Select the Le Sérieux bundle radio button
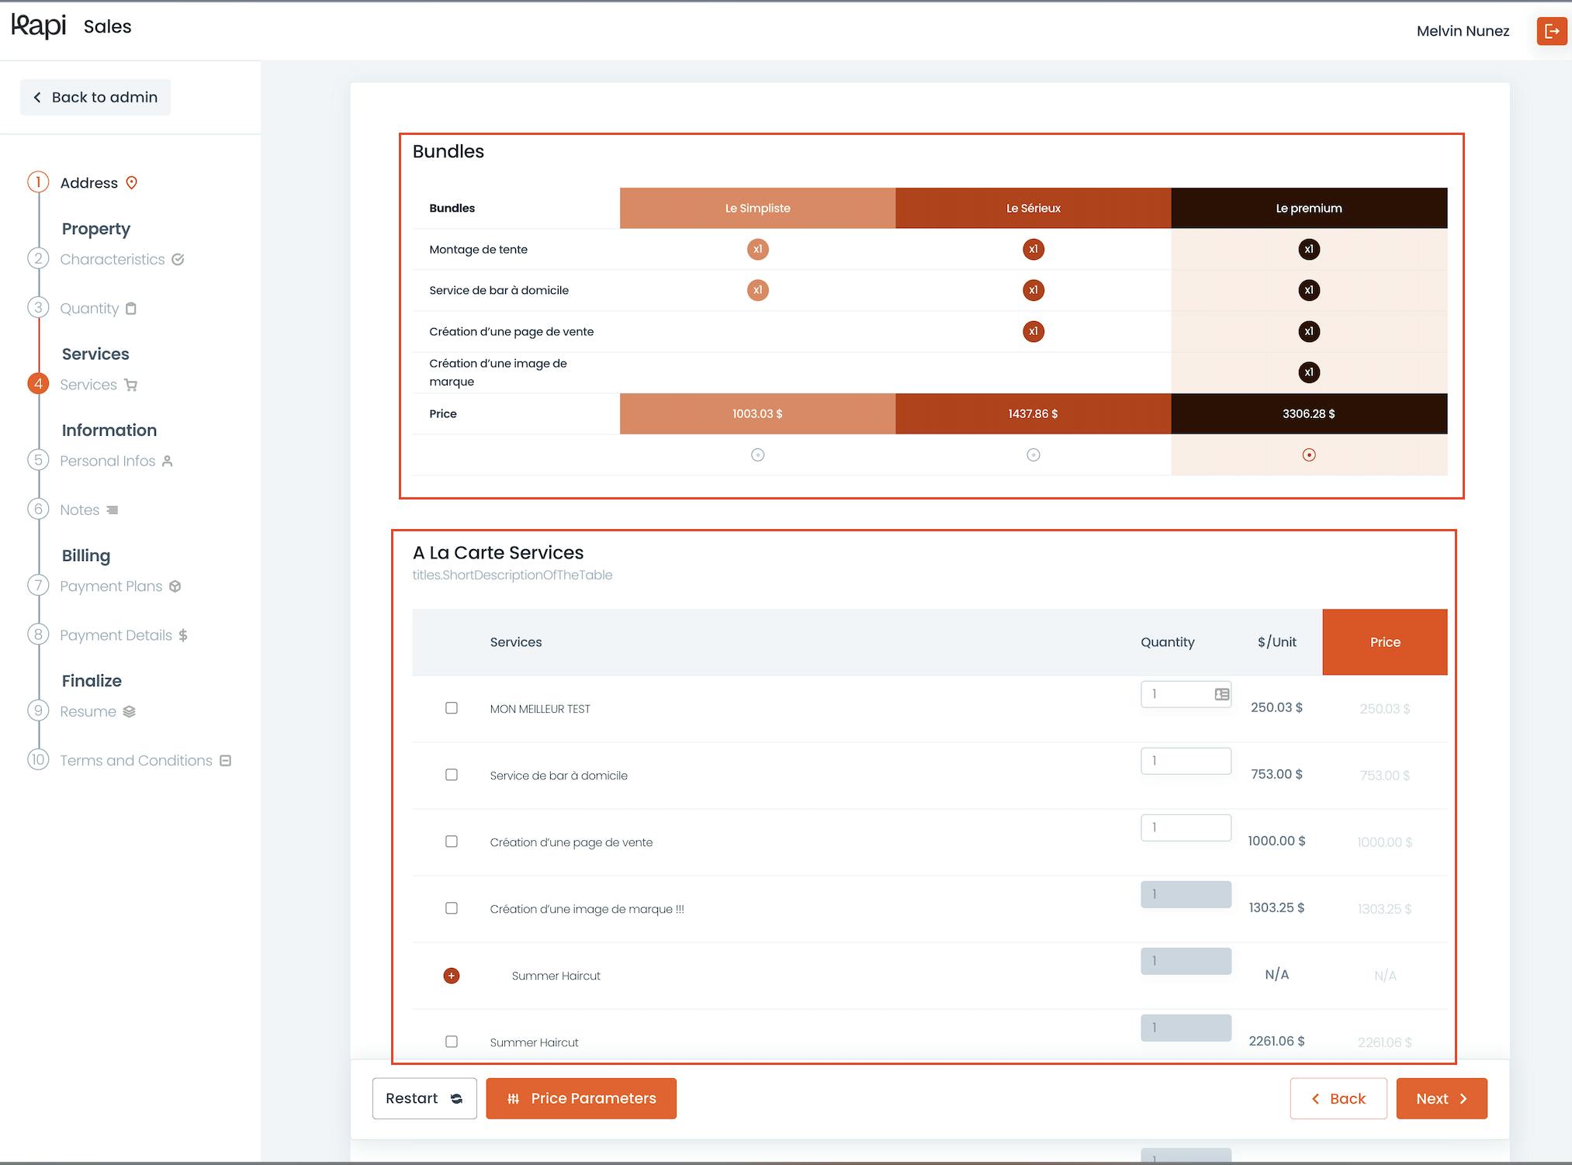Viewport: 1572px width, 1165px height. click(x=1034, y=455)
